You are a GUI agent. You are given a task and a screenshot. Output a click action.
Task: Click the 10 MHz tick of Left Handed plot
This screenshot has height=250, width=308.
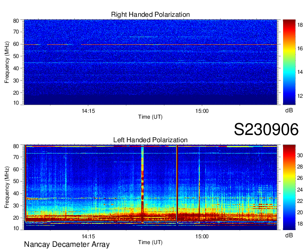click(16, 228)
